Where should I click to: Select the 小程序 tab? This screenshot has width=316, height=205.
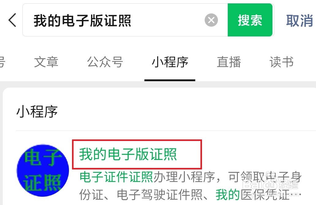(170, 62)
